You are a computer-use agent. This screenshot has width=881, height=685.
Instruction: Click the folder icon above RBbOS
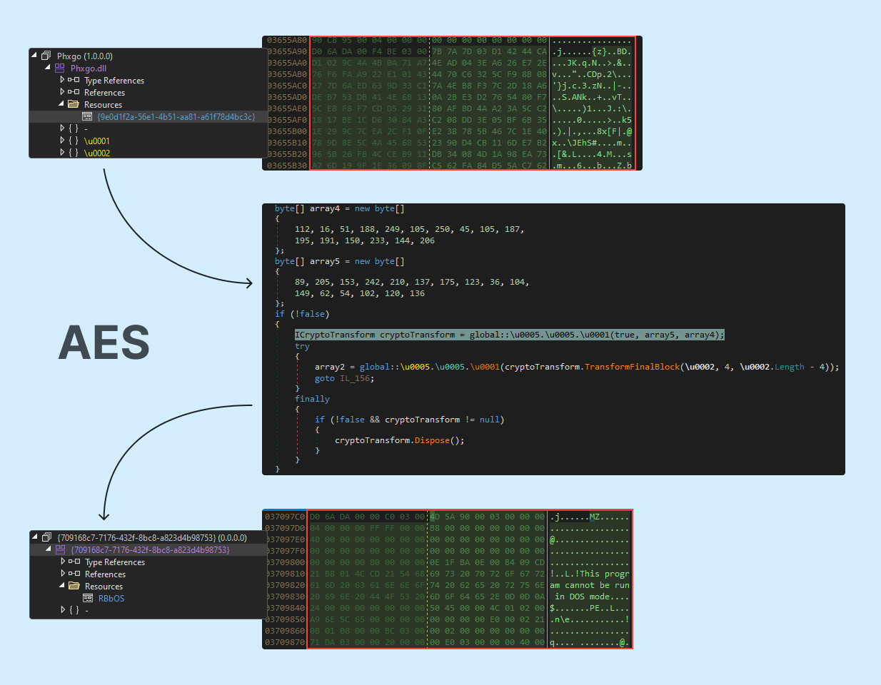[x=74, y=586]
